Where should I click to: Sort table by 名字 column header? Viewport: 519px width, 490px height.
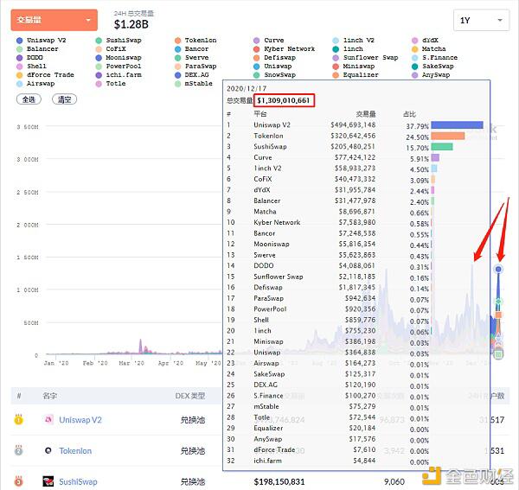[x=49, y=396]
